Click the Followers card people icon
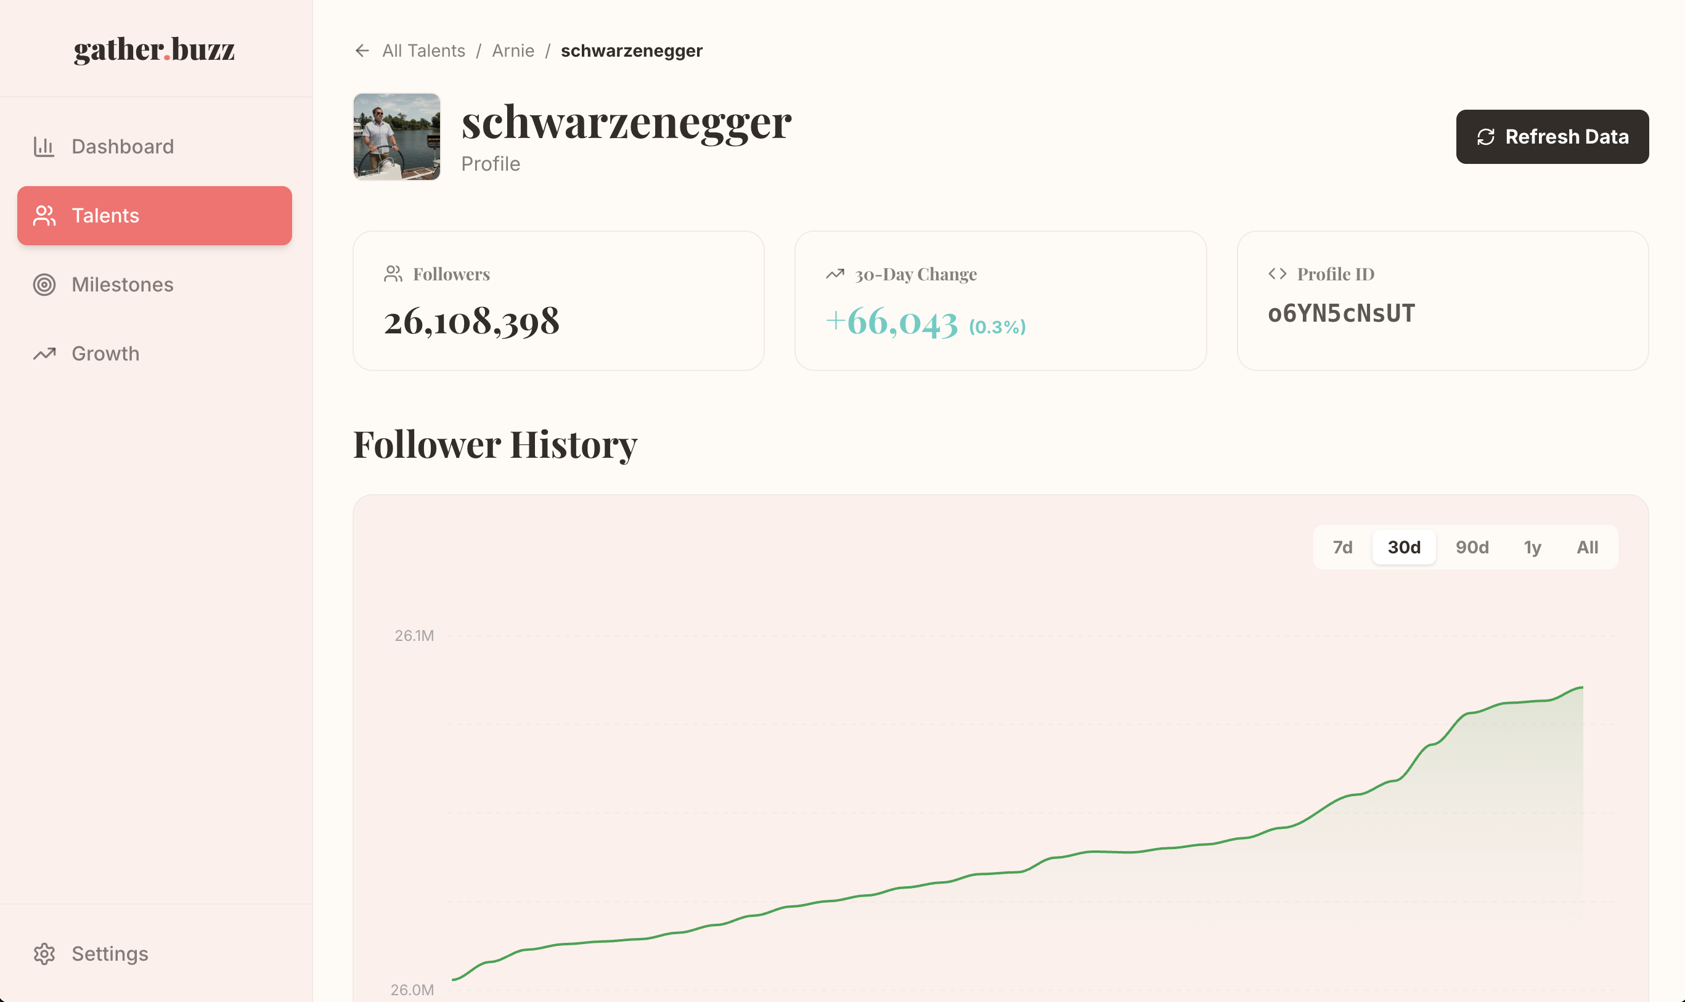Viewport: 1685px width, 1002px height. pos(393,274)
